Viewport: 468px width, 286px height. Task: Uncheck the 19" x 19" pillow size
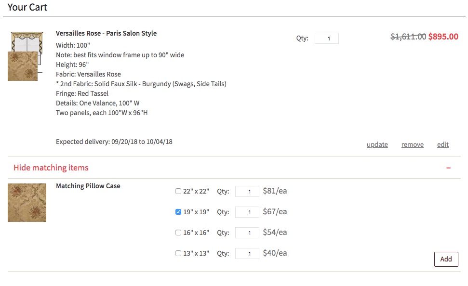coord(178,212)
